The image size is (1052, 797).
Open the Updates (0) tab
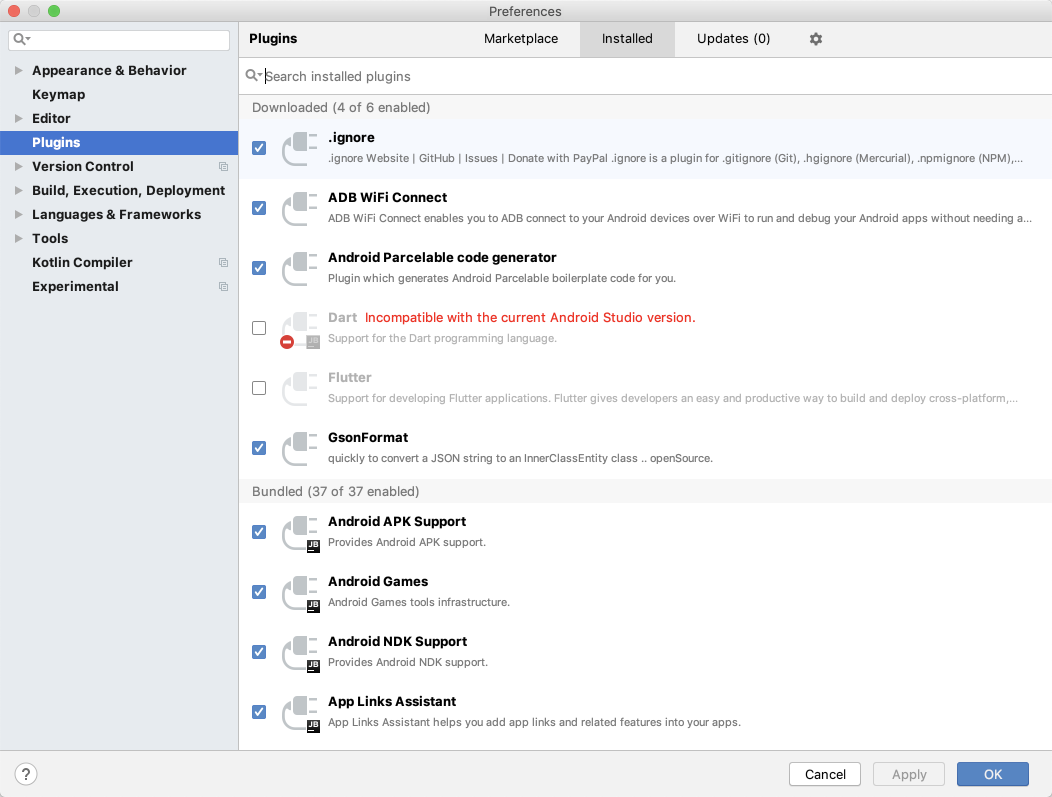coord(733,38)
